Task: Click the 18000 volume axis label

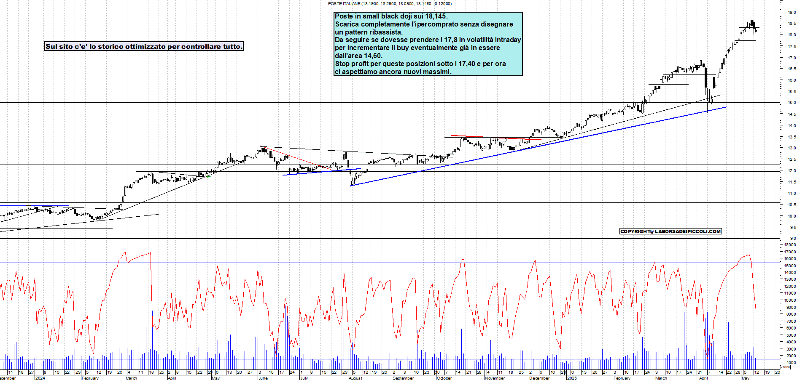Action: (790, 244)
